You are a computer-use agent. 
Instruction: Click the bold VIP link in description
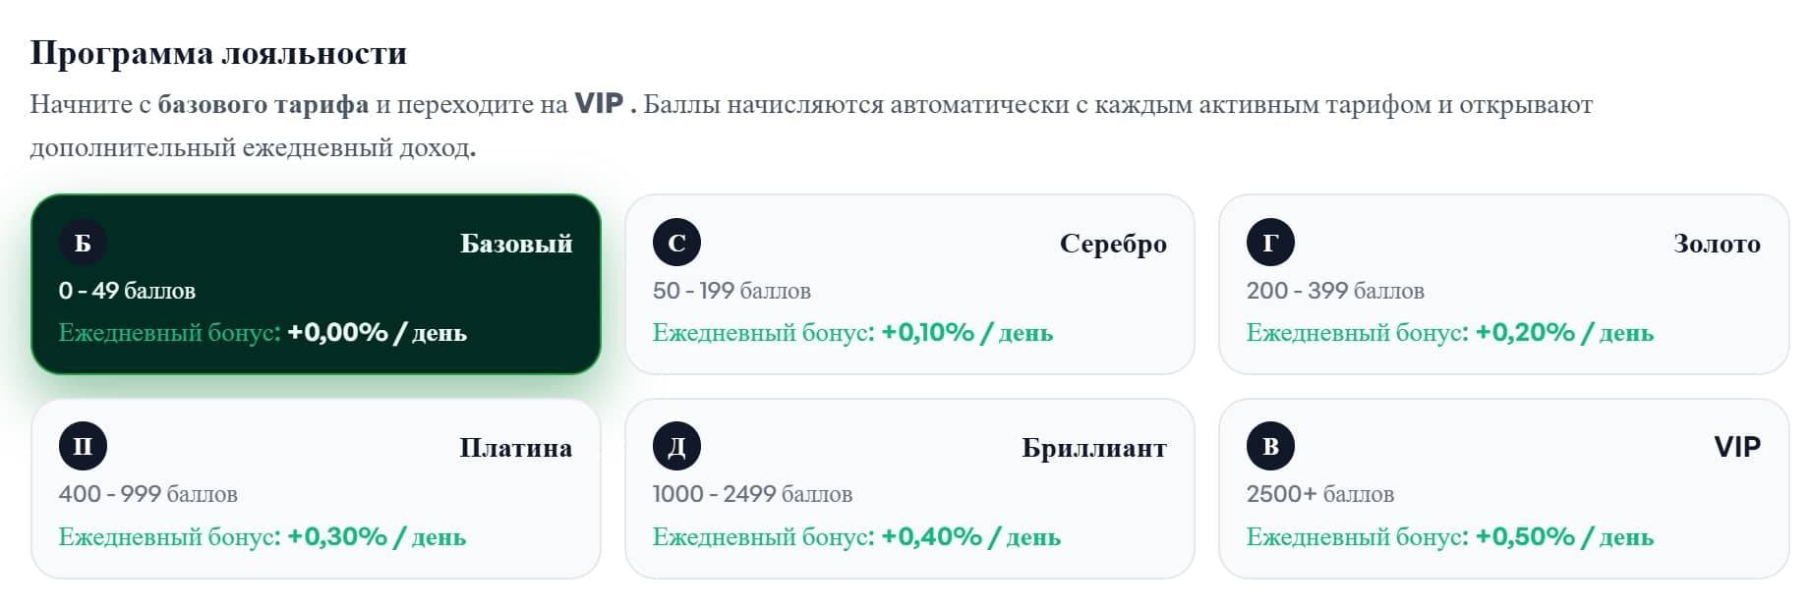point(602,102)
